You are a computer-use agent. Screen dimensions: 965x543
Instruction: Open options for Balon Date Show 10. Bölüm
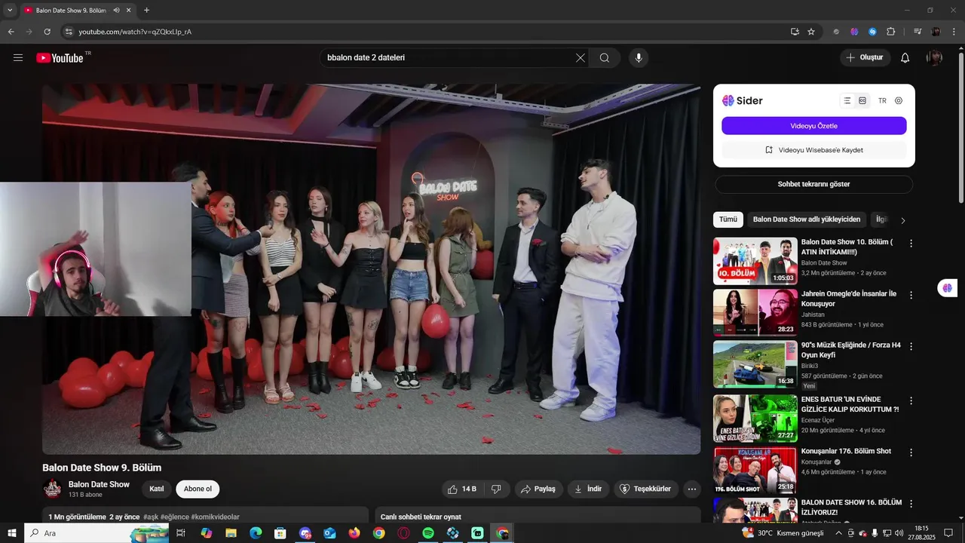[x=911, y=244]
